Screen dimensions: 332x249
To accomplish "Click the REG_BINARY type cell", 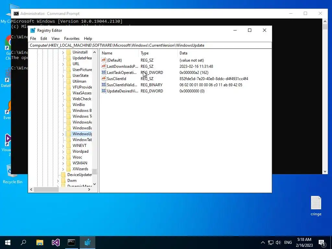I will click(151, 85).
